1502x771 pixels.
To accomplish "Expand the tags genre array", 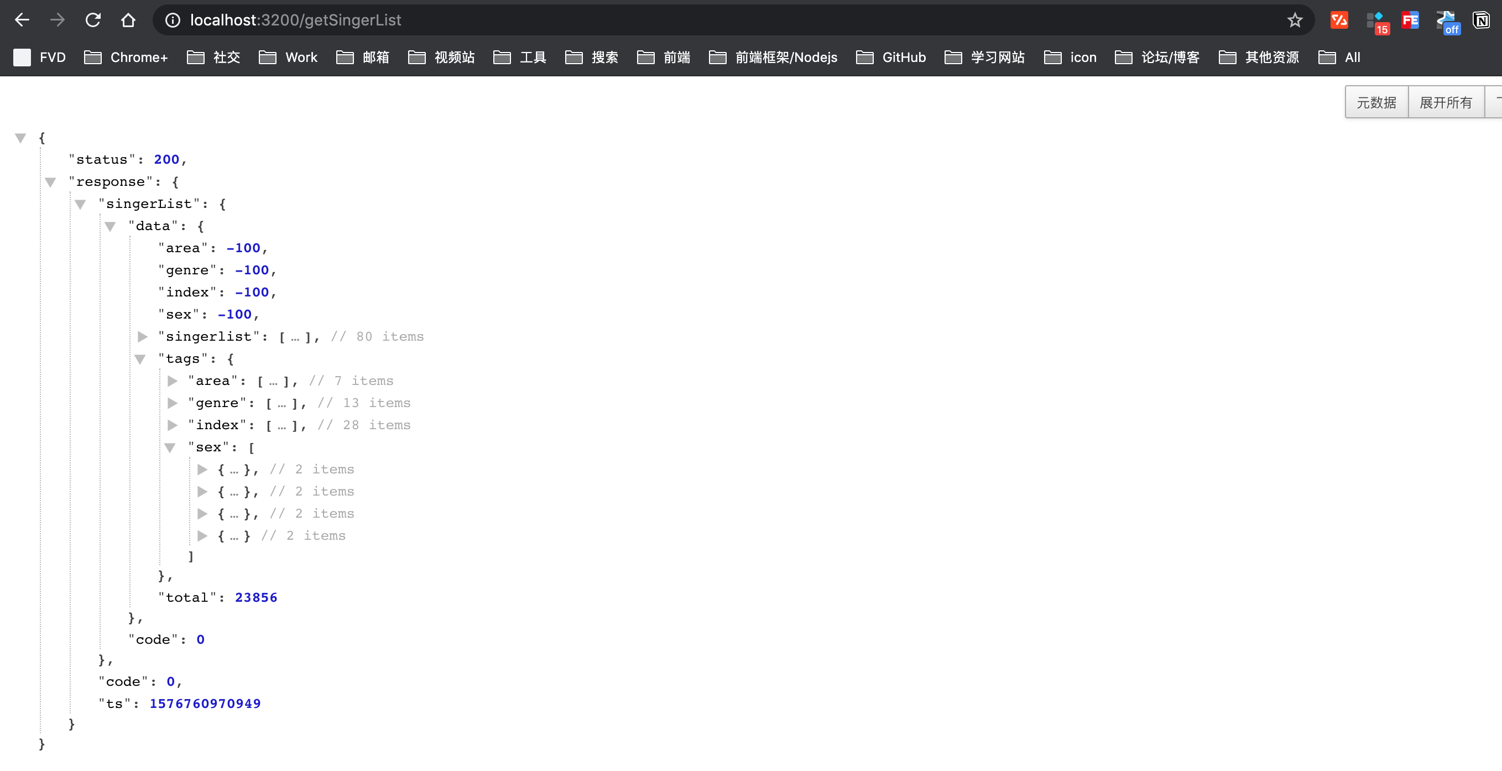I will pyautogui.click(x=174, y=402).
